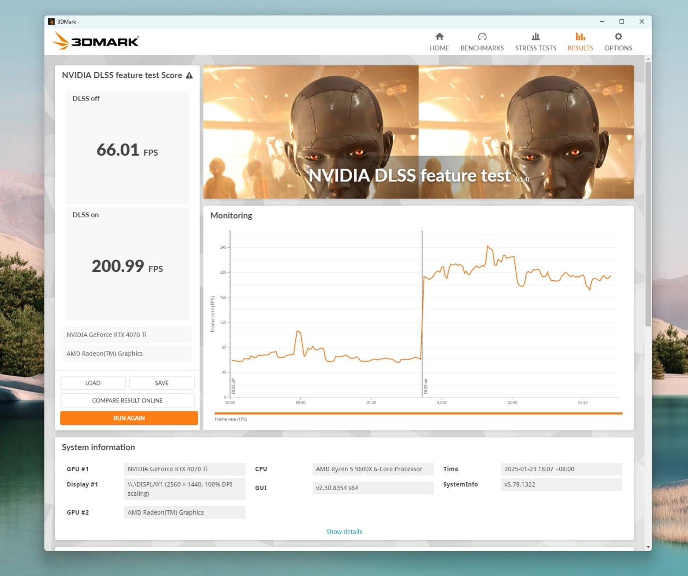Click the GUI version v2.30.8354 s64
688x576 pixels.
pyautogui.click(x=373, y=488)
